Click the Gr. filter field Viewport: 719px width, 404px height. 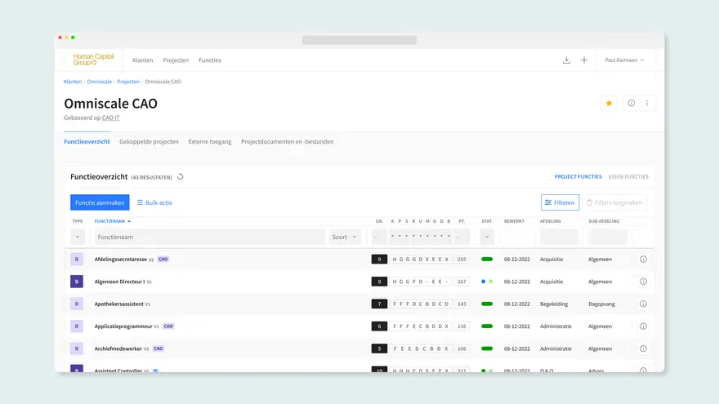pos(379,237)
